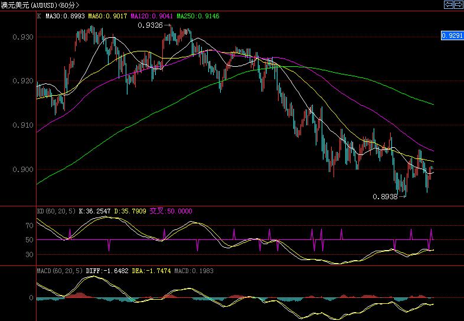Select the MA60:0.9017 legend label
464x321 pixels.
click(107, 16)
